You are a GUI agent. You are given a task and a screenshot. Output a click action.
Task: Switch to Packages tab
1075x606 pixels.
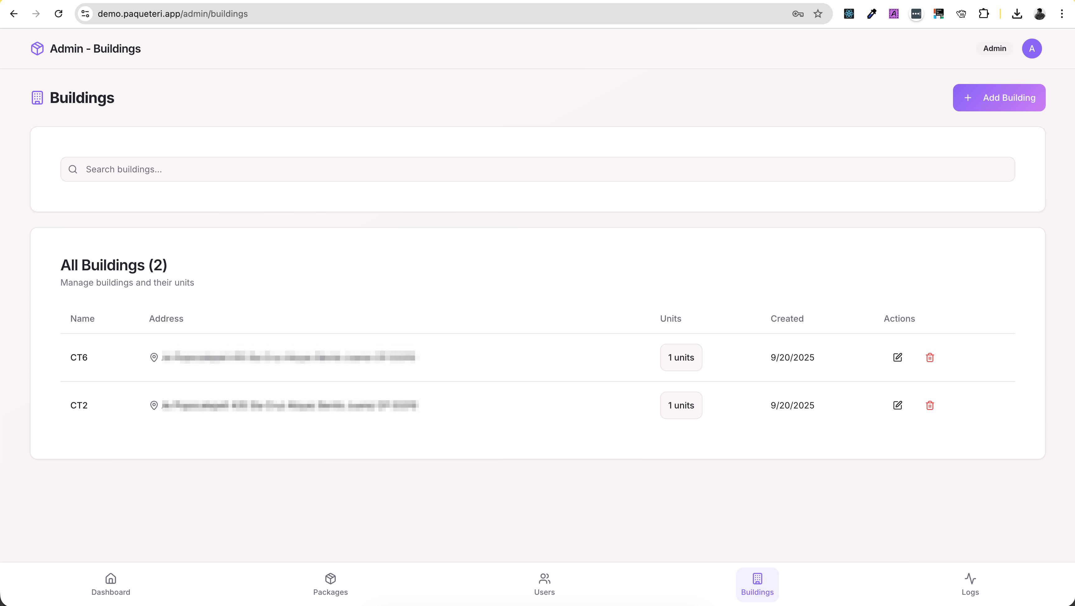[x=330, y=584]
